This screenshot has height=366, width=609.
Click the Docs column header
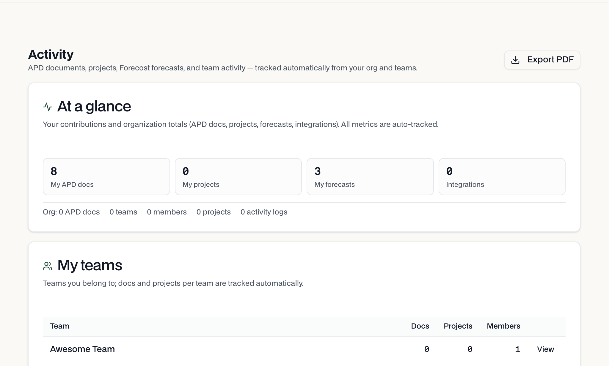420,326
